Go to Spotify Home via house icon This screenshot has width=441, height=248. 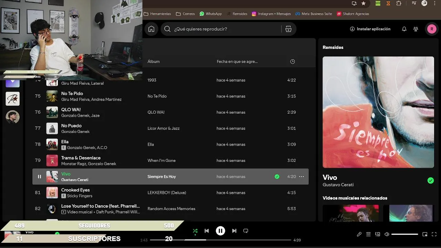tap(151, 29)
